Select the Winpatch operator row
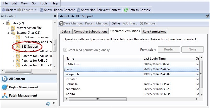The height and width of the screenshot is (108, 210). pos(131,74)
